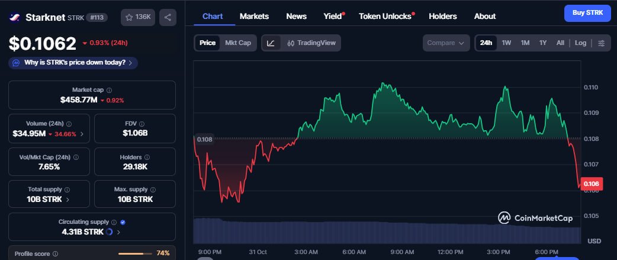This screenshot has height=260, width=617.
Task: Switch to TradingView chart mode
Action: tap(311, 43)
